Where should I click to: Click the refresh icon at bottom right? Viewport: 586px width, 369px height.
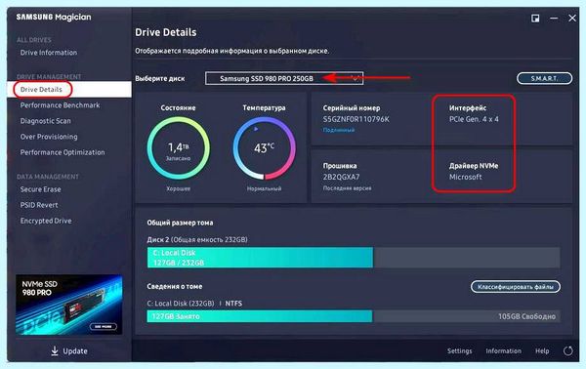tap(568, 350)
